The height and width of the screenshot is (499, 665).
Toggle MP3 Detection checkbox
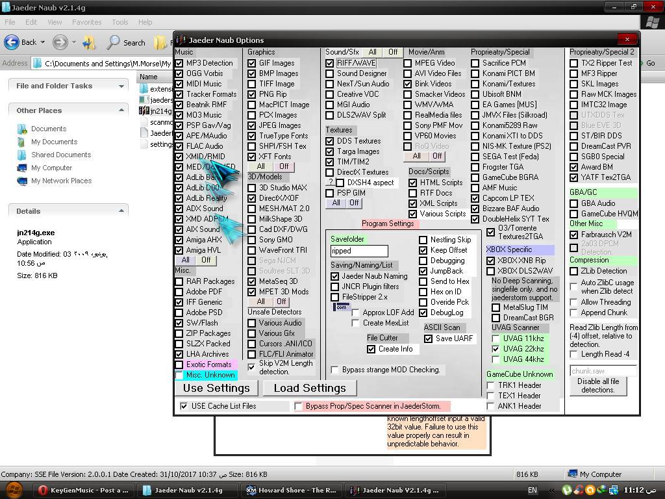pos(179,63)
